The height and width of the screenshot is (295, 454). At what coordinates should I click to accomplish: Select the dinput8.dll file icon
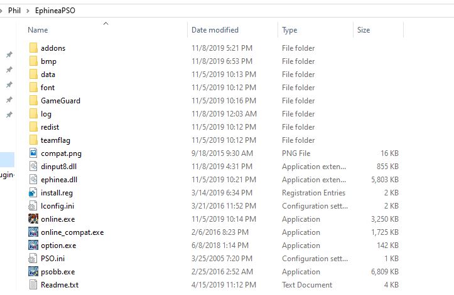[33, 166]
